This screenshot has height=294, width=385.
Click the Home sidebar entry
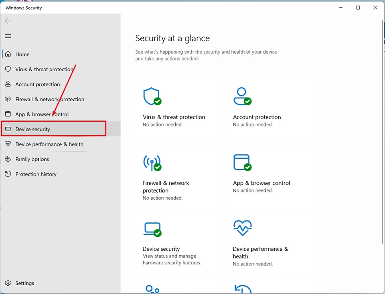tap(22, 54)
